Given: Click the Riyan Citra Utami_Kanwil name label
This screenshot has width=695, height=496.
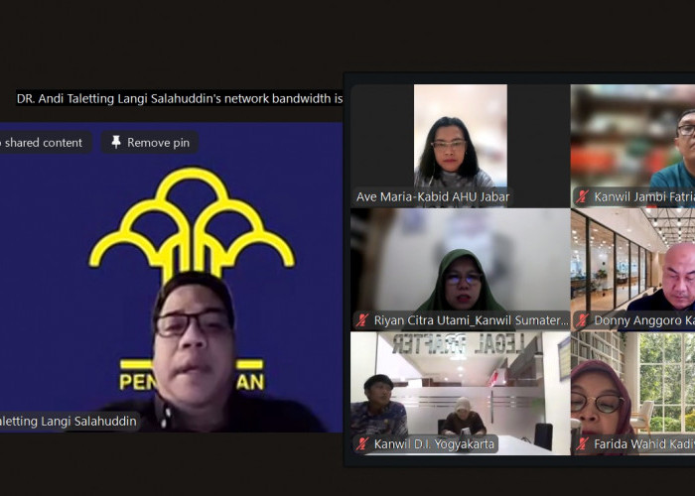Looking at the screenshot, I should coord(471,320).
